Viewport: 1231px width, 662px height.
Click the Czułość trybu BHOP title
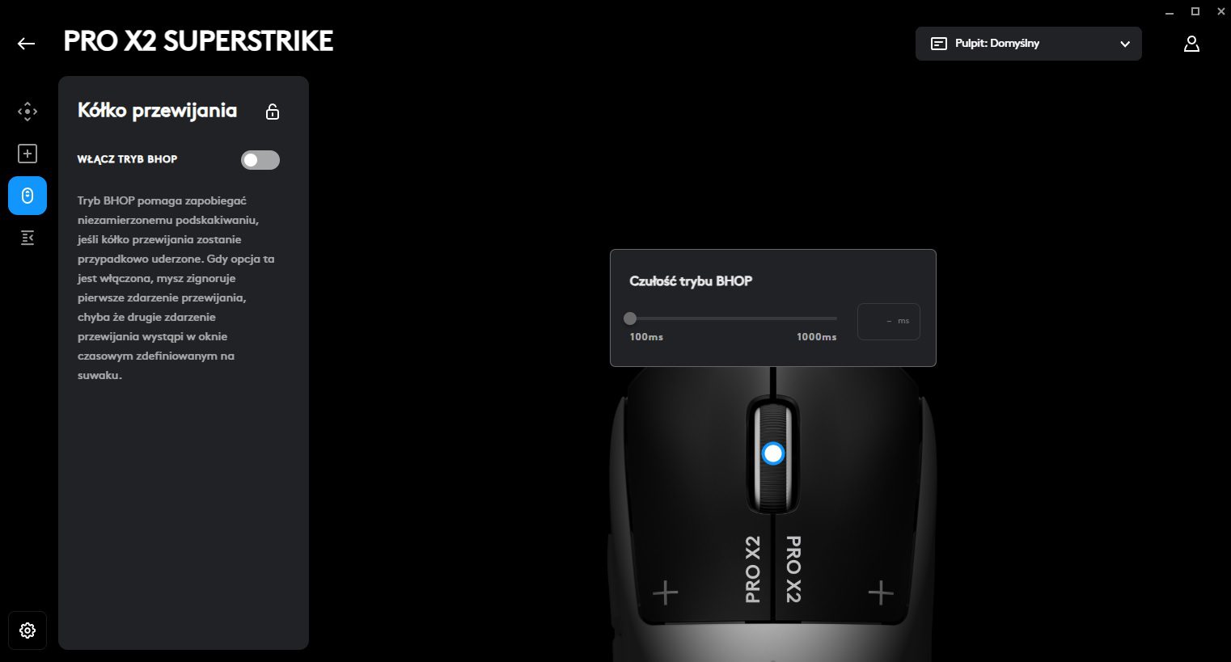click(691, 281)
